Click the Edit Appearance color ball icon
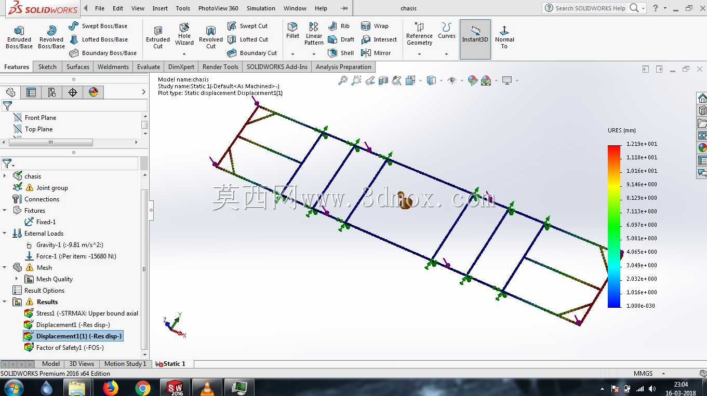Viewport: 707px width, 396px height. [x=472, y=80]
